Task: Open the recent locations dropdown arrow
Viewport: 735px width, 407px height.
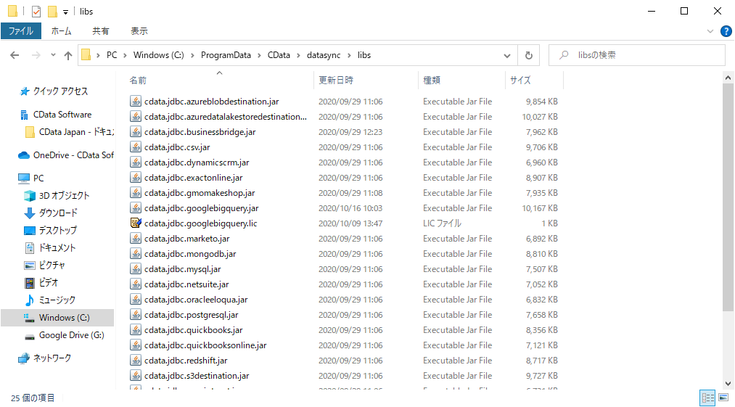Action: point(53,55)
